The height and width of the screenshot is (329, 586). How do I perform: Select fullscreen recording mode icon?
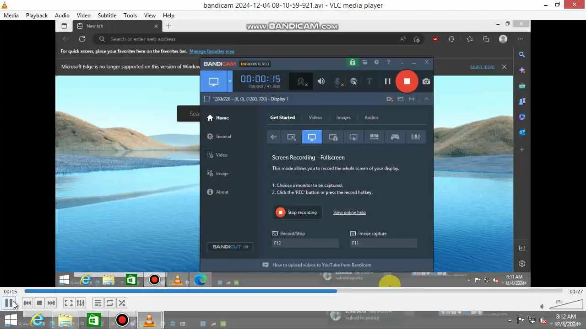312,137
